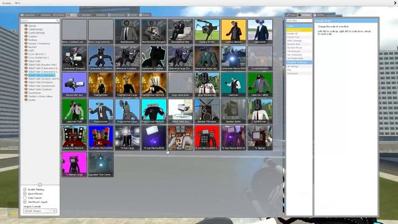
Task: Select the Speakerman NPC tile
Action: tap(260, 111)
